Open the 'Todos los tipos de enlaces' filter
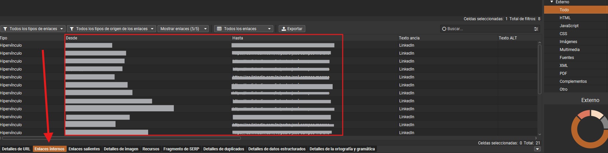Screen dimensions: 608x153 33,29
